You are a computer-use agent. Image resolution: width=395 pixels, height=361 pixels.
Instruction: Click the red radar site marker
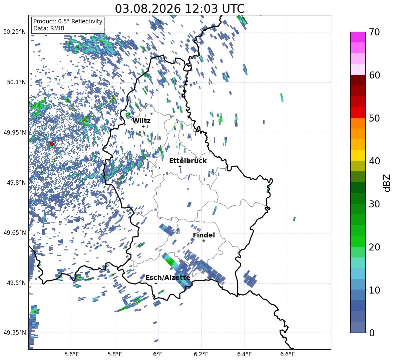coord(52,144)
